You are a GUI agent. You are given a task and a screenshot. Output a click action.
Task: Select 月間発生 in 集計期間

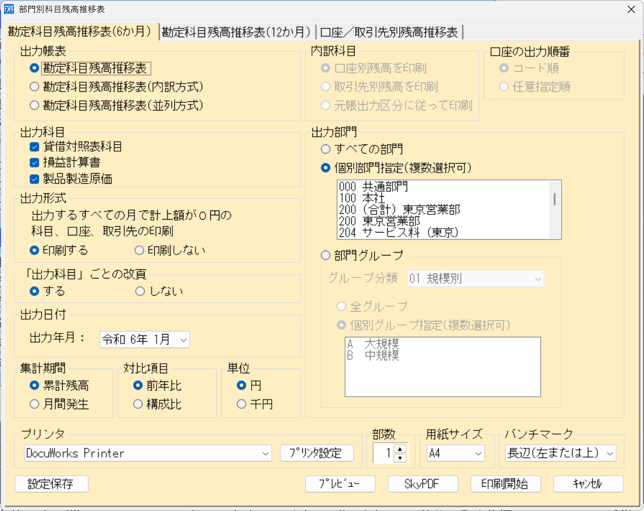tap(34, 404)
